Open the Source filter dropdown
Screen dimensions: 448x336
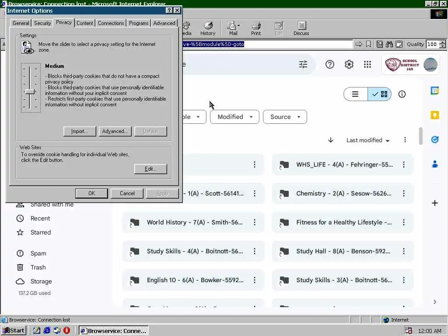(285, 117)
